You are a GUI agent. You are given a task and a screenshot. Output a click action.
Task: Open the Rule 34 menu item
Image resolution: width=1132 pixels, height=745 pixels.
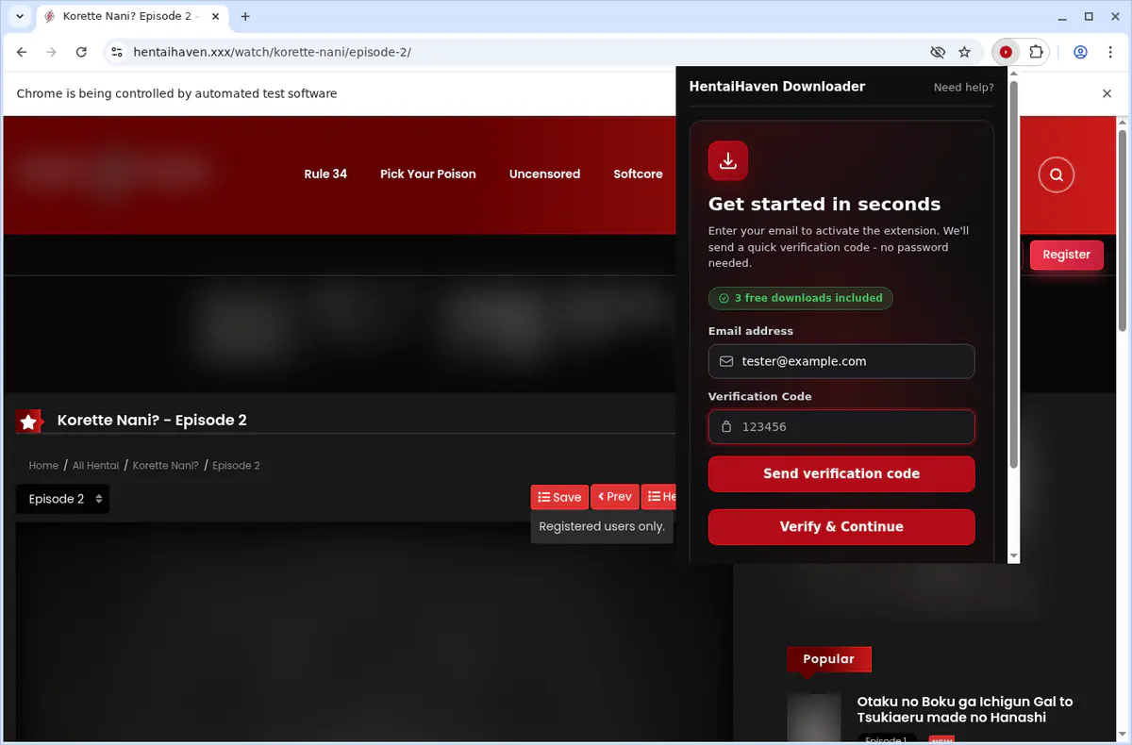pos(325,174)
